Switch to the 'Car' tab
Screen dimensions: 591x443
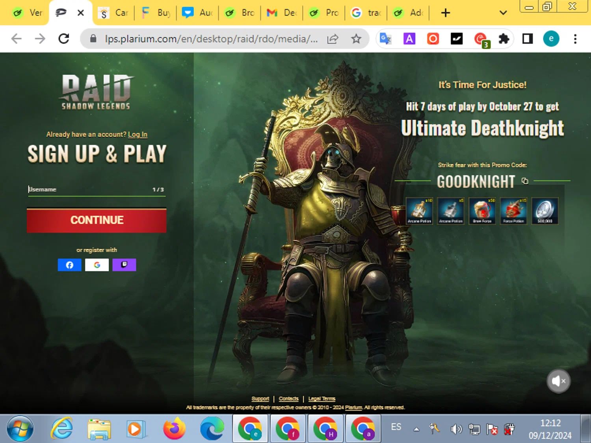[114, 13]
